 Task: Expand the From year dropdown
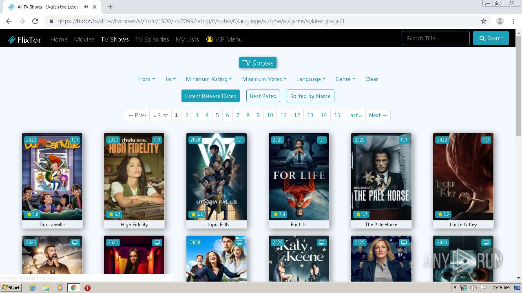(146, 79)
